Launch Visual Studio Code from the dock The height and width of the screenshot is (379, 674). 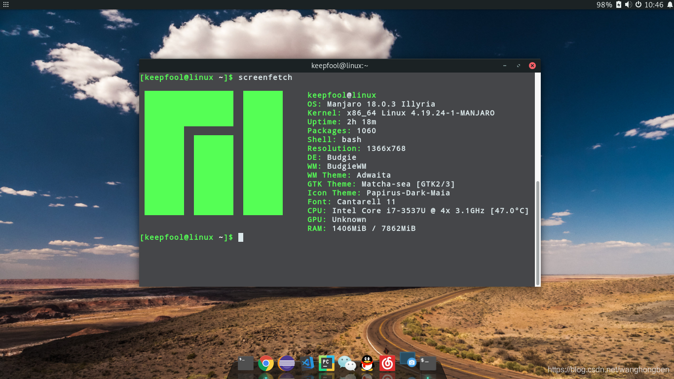pos(307,363)
